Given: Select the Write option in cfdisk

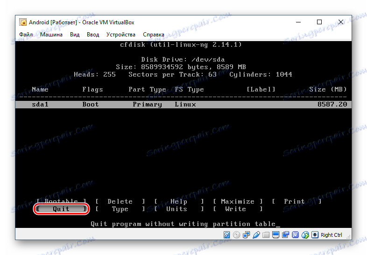Looking at the screenshot, I should pos(238,209).
